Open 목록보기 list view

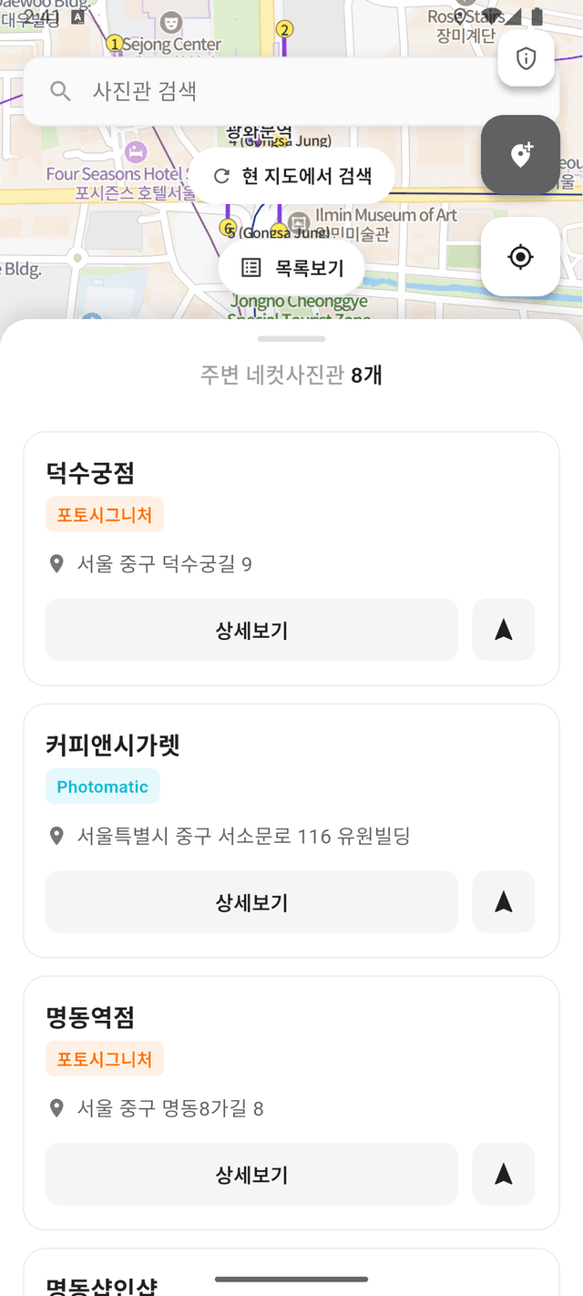pos(291,266)
